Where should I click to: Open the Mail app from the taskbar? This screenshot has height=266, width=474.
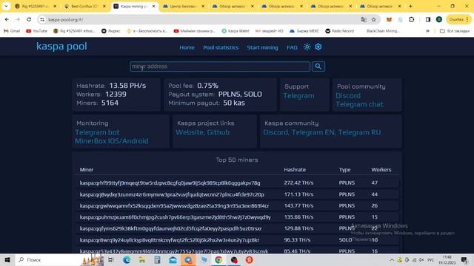coord(173,259)
